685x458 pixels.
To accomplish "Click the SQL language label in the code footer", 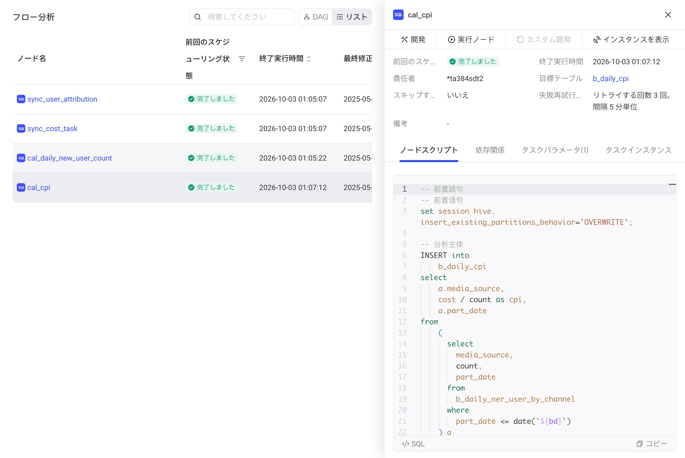I will point(413,444).
